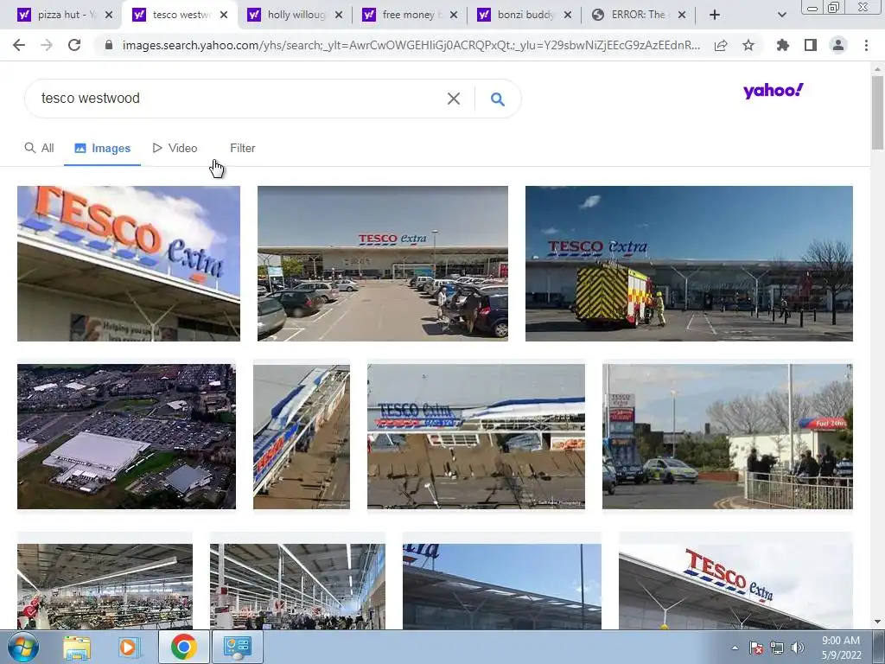Open the aerial view of retail park
Screen dimensions: 885x664
[x=126, y=437]
